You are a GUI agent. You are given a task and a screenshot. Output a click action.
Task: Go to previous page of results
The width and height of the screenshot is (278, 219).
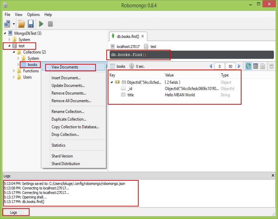(x=211, y=66)
